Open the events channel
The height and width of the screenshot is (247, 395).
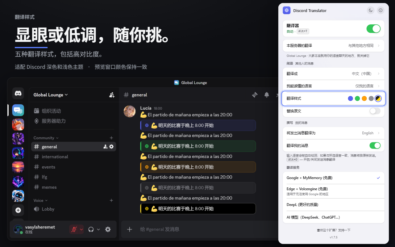pos(73,167)
